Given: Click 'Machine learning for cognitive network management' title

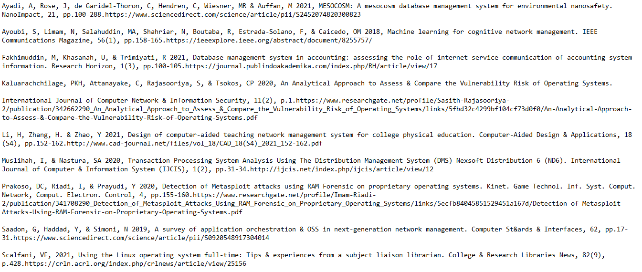Looking at the screenshot, I should pyautogui.click(x=481, y=32).
